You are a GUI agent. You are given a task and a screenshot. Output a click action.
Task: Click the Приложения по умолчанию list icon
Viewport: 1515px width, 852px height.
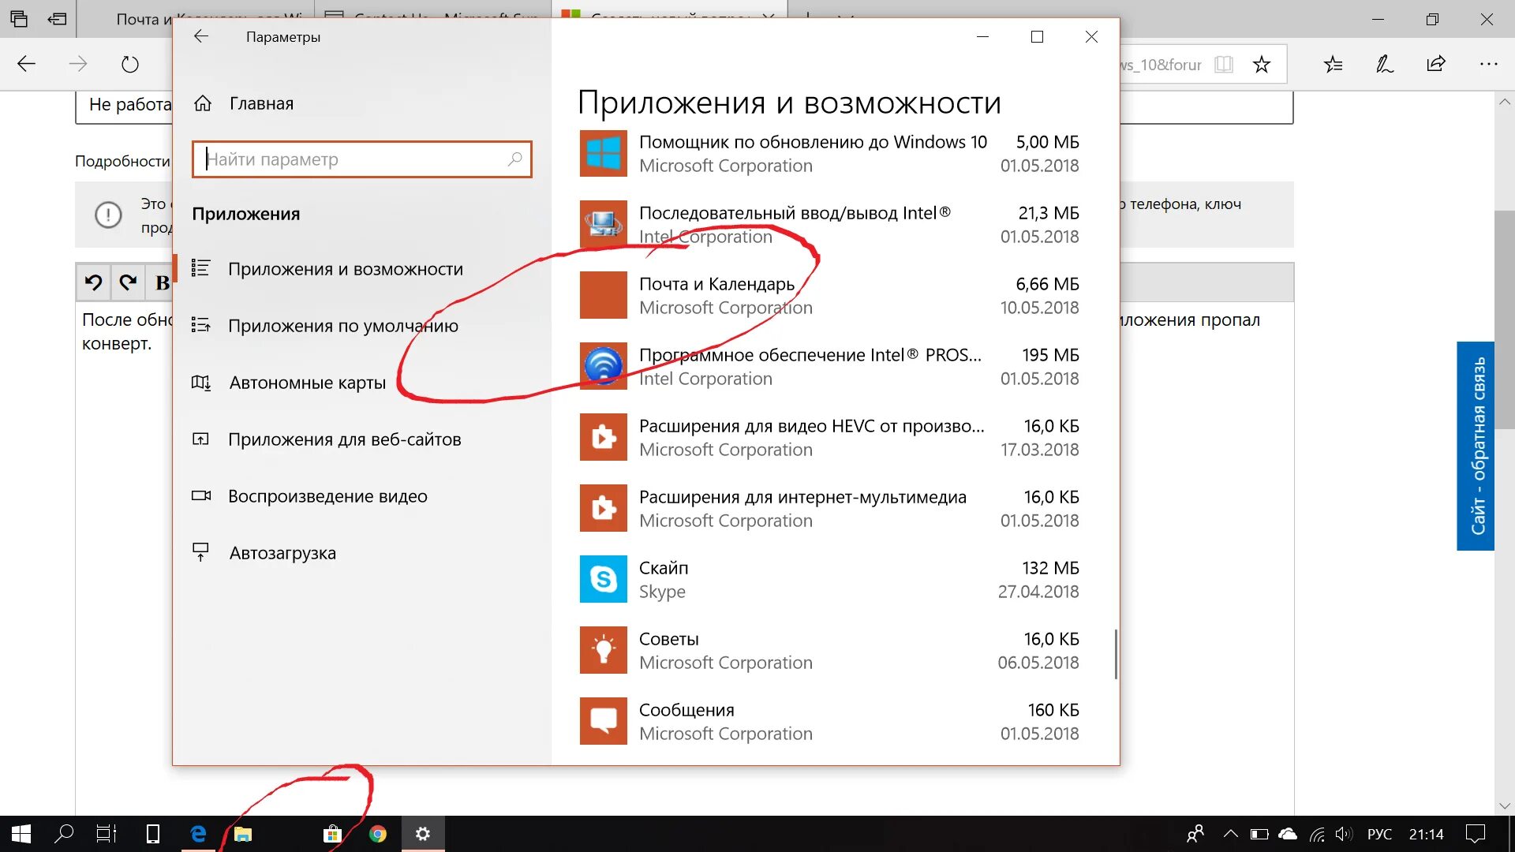click(201, 325)
